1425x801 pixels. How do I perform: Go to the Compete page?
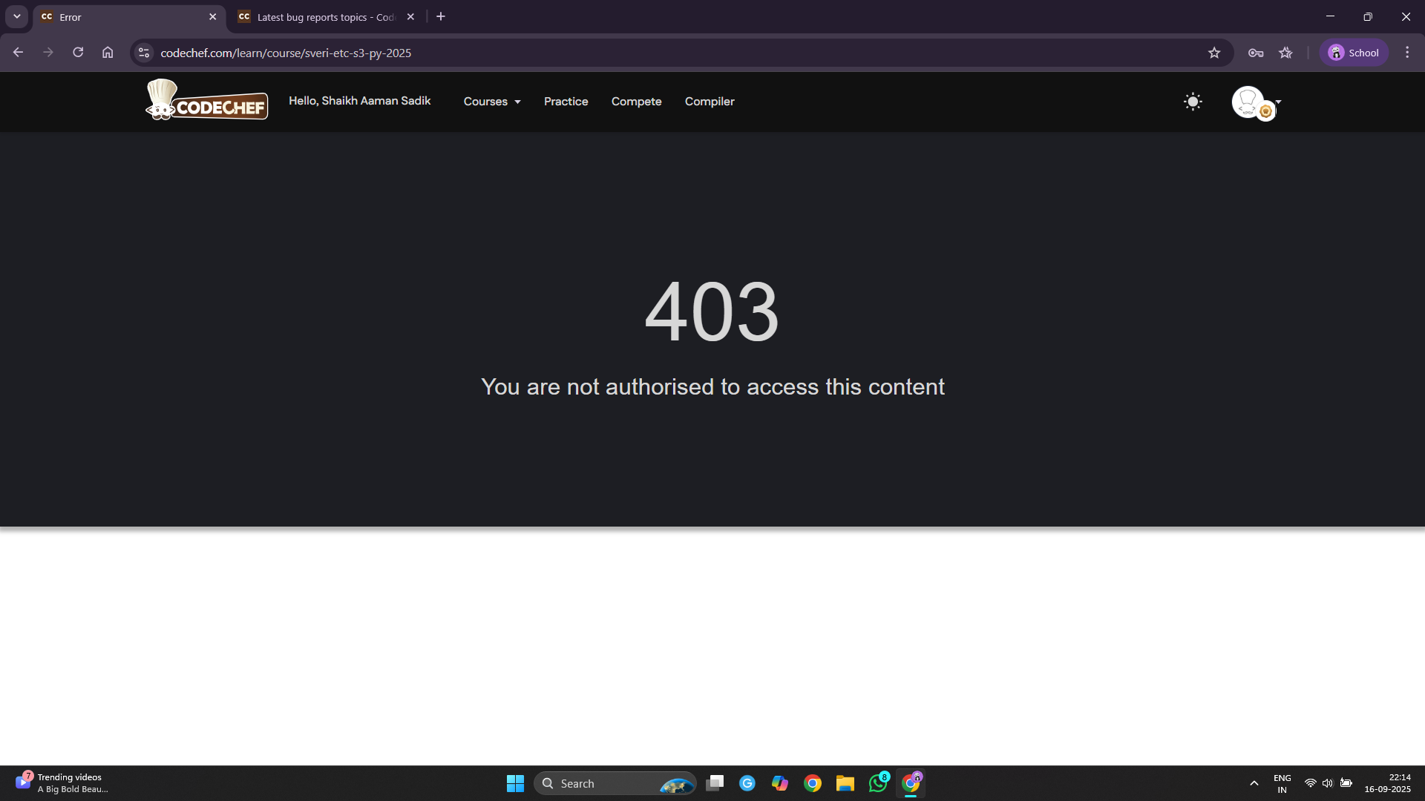(636, 102)
